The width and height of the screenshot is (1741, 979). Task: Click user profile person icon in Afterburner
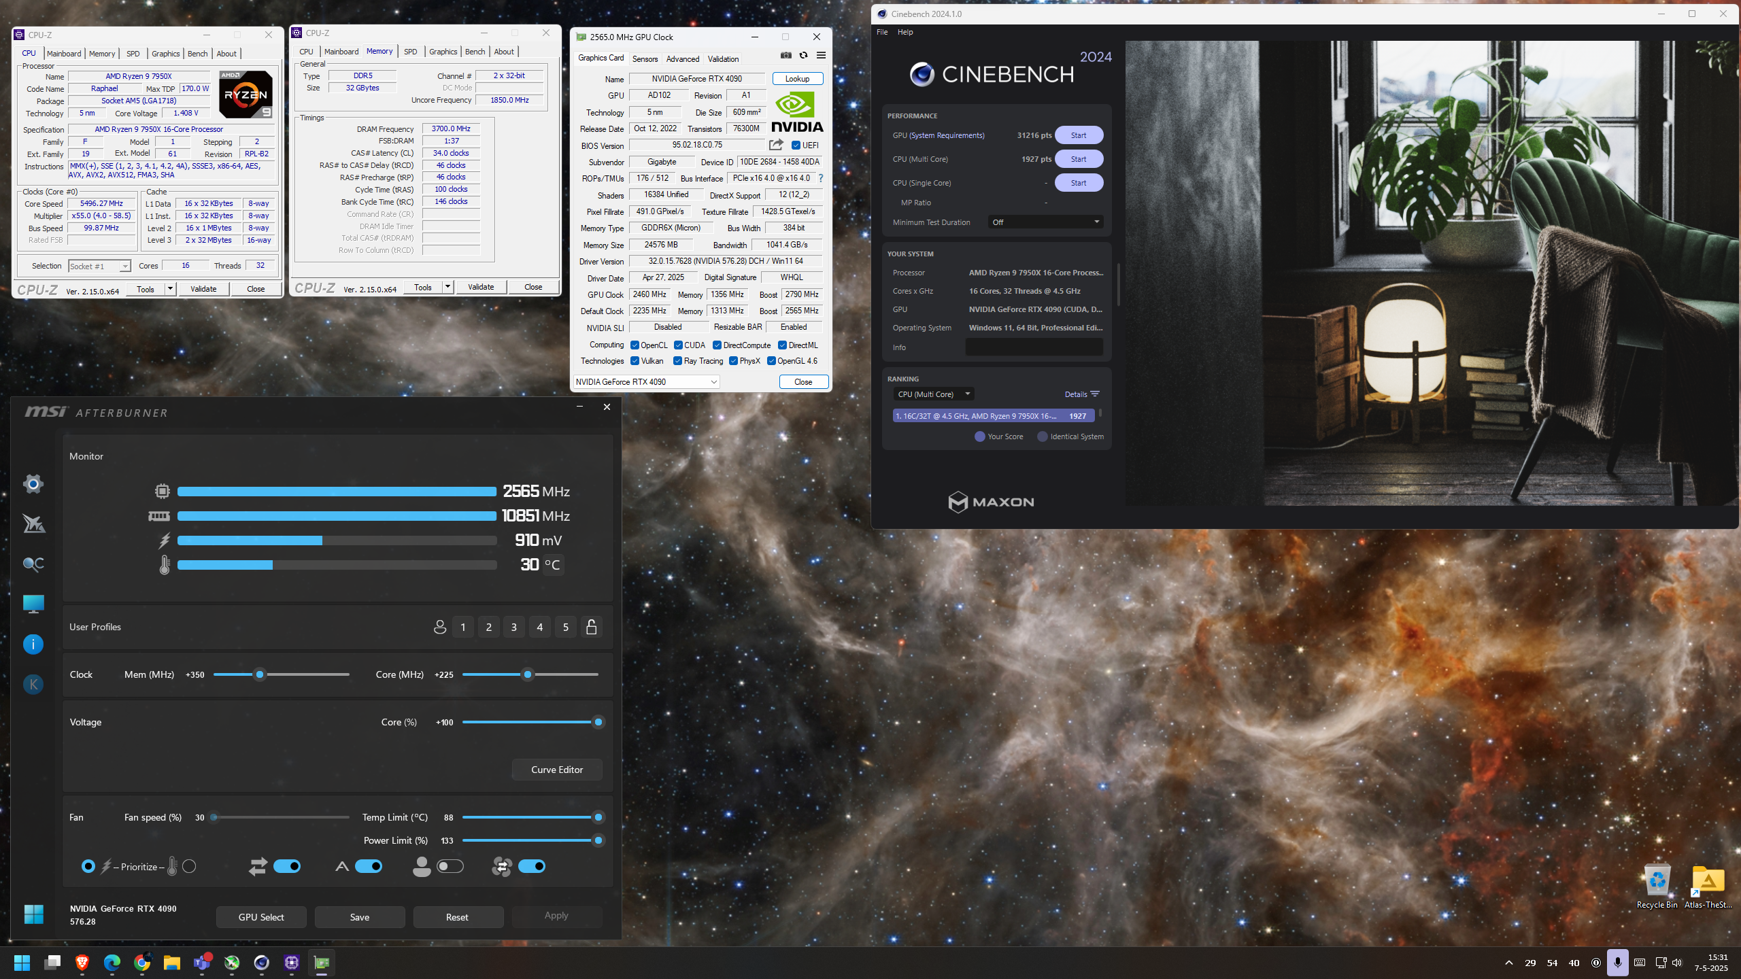[x=440, y=627]
